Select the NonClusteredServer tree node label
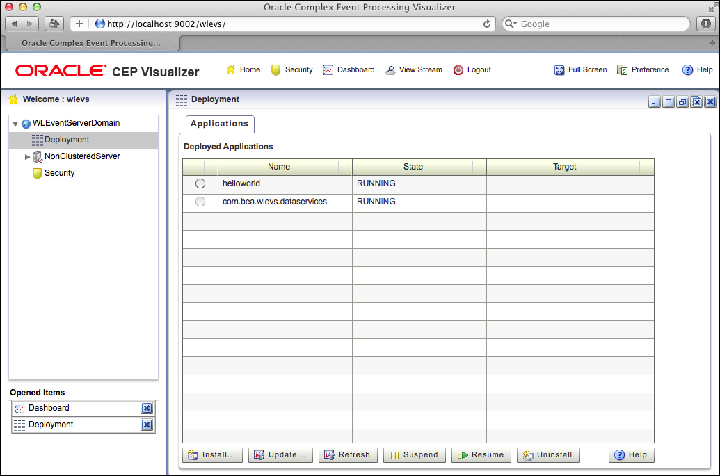The width and height of the screenshot is (720, 476). coord(82,156)
